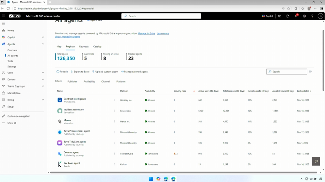
Task: Click the Zava TidyCam agent icon
Action: point(59,143)
